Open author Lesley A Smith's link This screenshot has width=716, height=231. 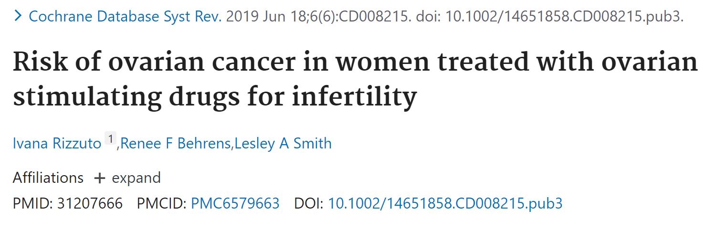283,143
